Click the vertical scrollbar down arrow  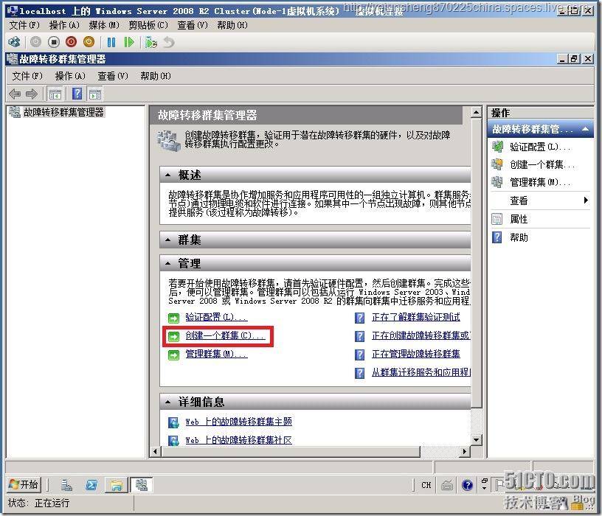point(476,439)
